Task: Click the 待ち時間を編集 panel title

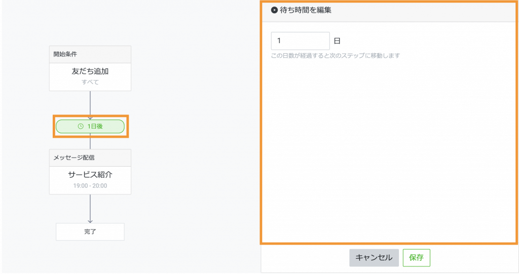Action: click(306, 10)
